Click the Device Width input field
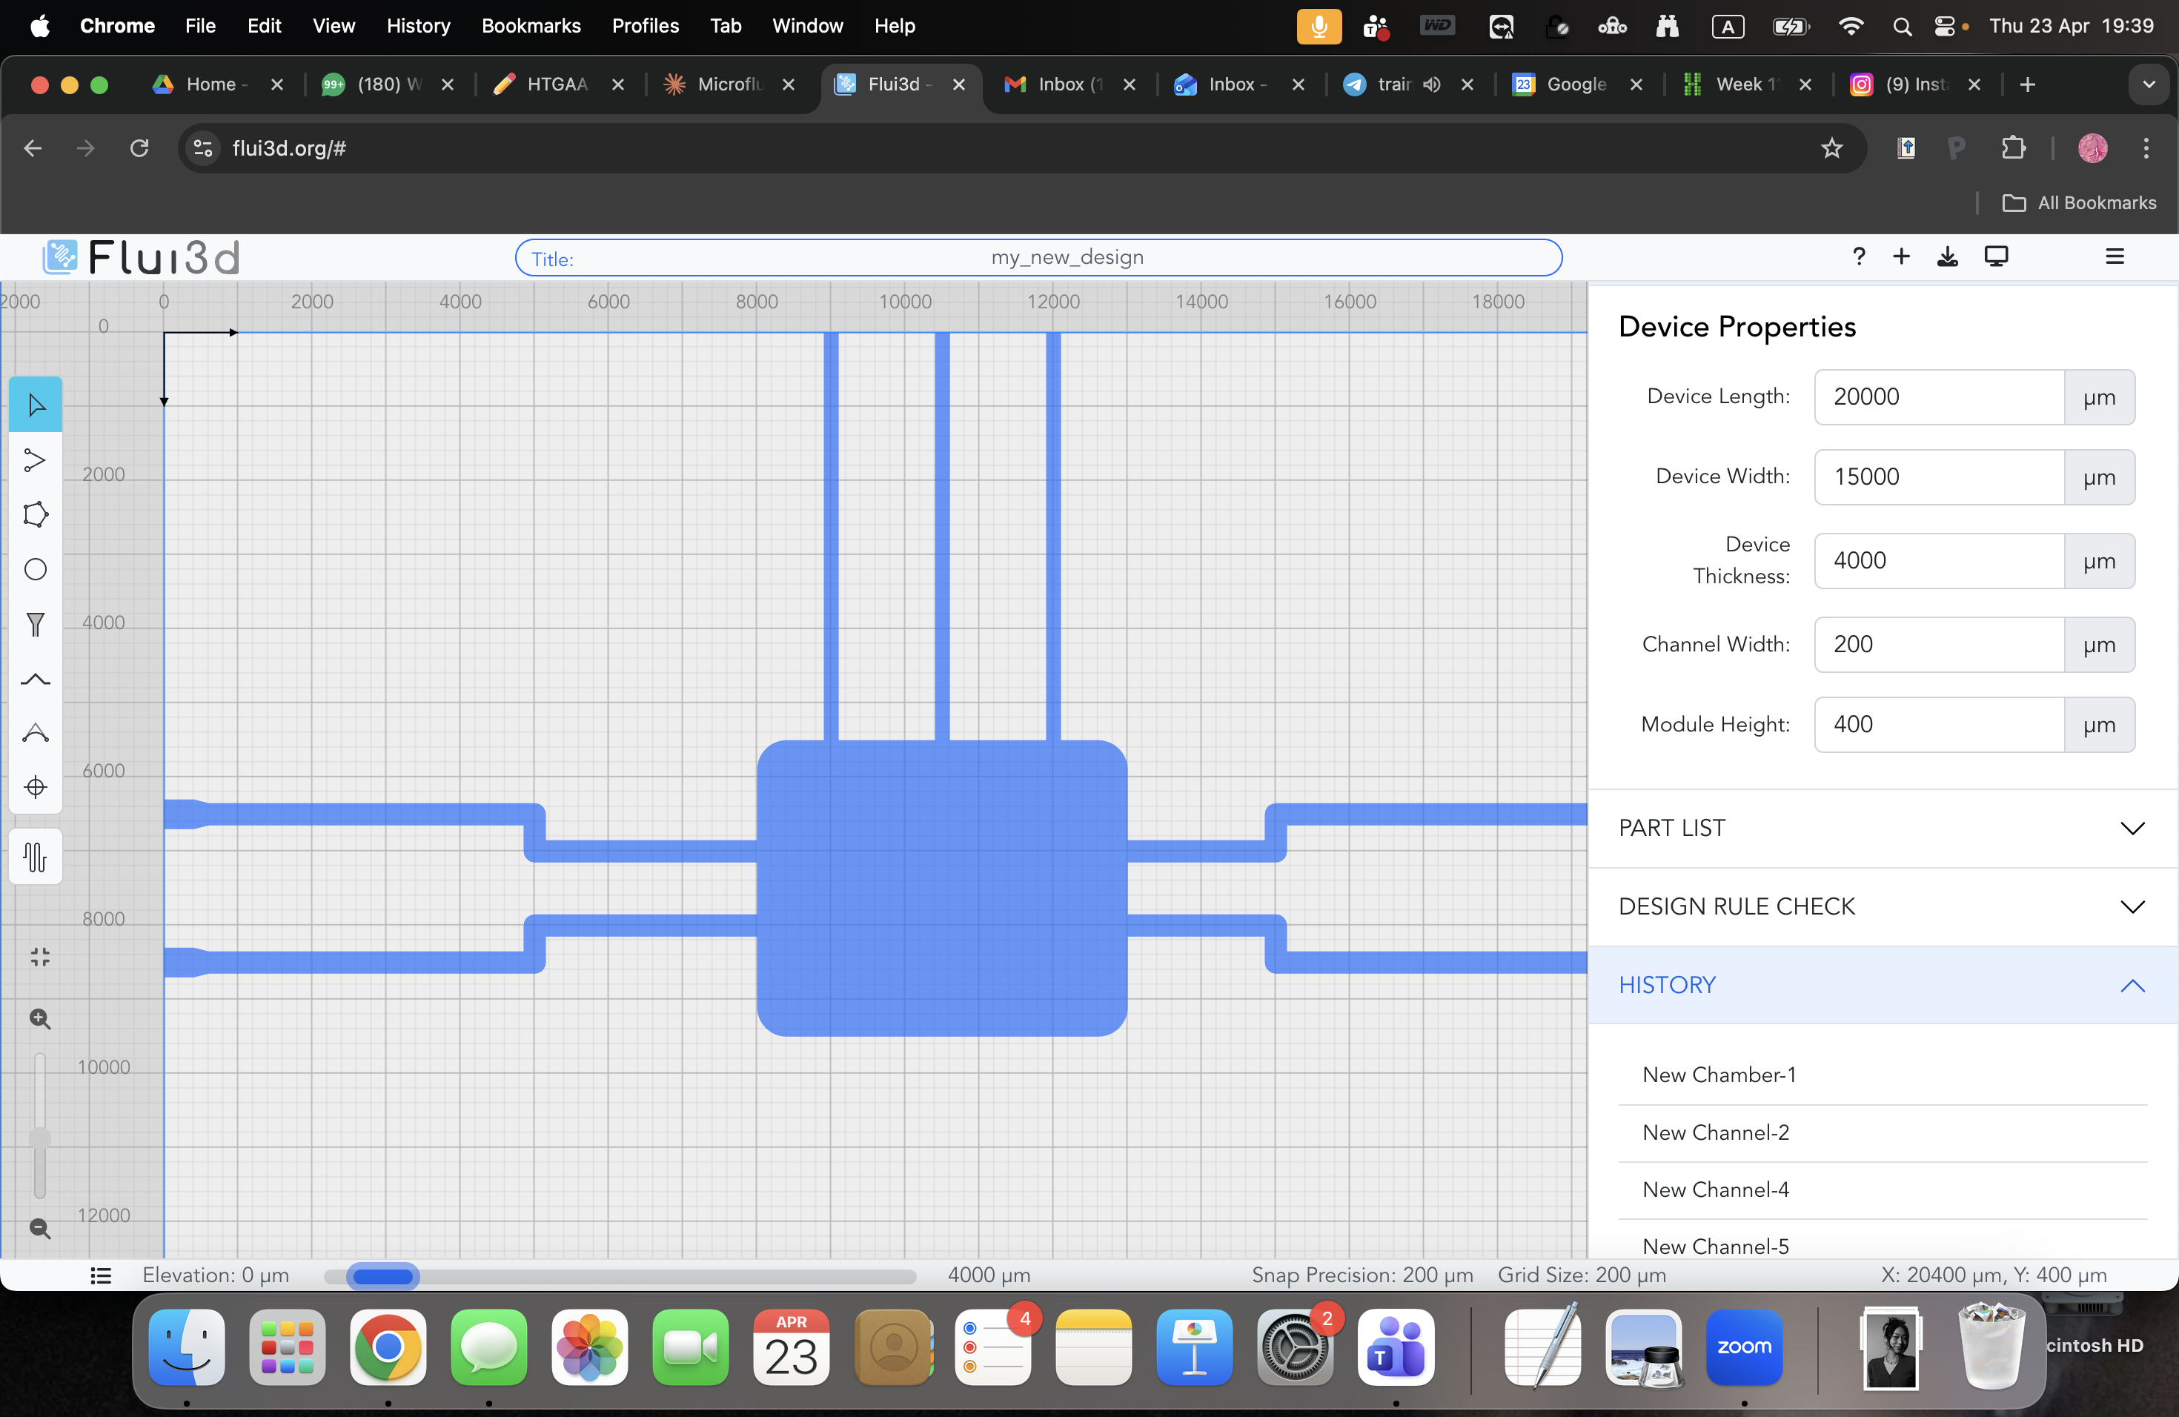Viewport: 2179px width, 1417px height. pyautogui.click(x=1938, y=477)
